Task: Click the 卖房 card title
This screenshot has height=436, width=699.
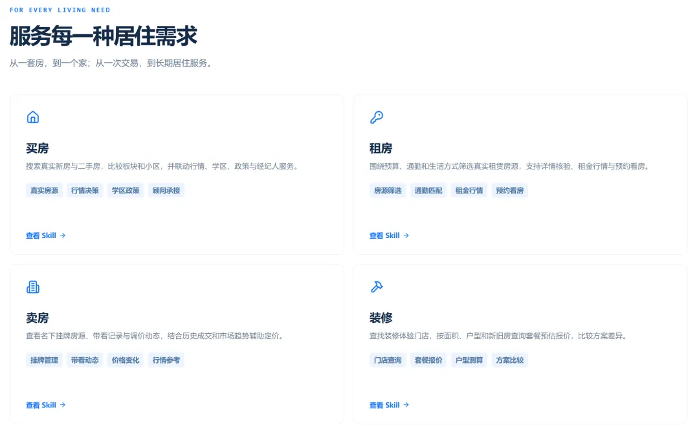Action: (x=38, y=318)
